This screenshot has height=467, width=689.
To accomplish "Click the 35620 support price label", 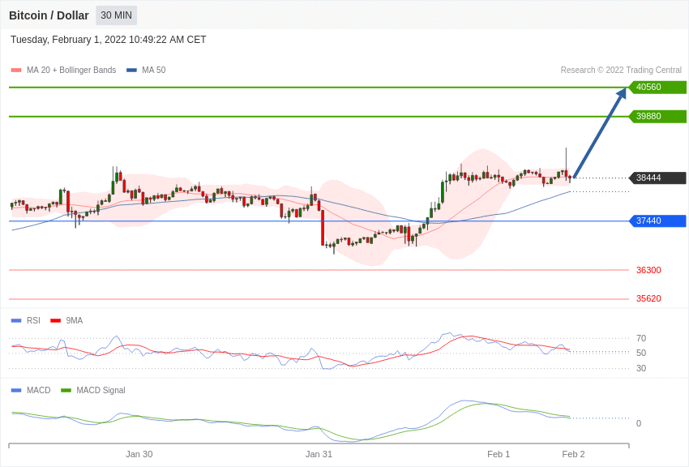I will click(x=648, y=298).
